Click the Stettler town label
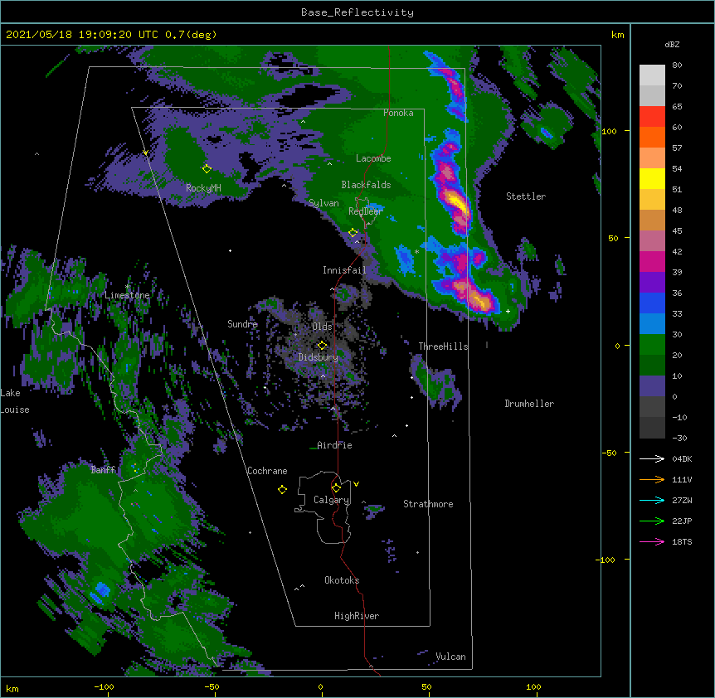Image resolution: width=715 pixels, height=698 pixels. 526,196
